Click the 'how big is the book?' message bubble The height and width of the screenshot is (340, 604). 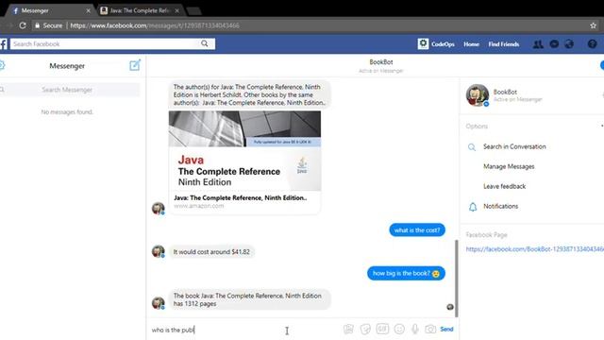pyautogui.click(x=406, y=273)
